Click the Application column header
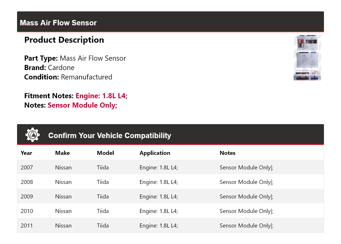Image resolution: width=341 pixels, height=244 pixels. pos(155,153)
